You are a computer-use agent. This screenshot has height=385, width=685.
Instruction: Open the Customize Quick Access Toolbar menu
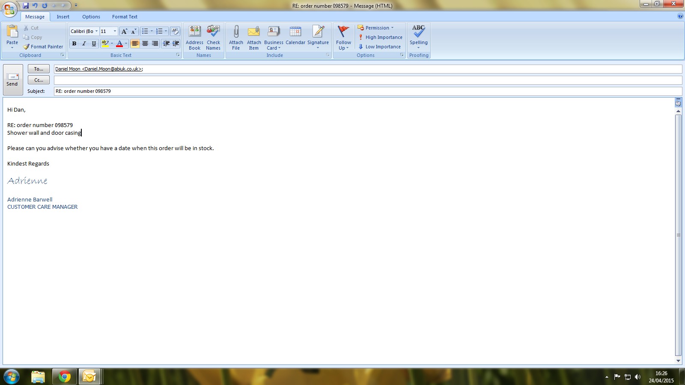[x=76, y=6]
